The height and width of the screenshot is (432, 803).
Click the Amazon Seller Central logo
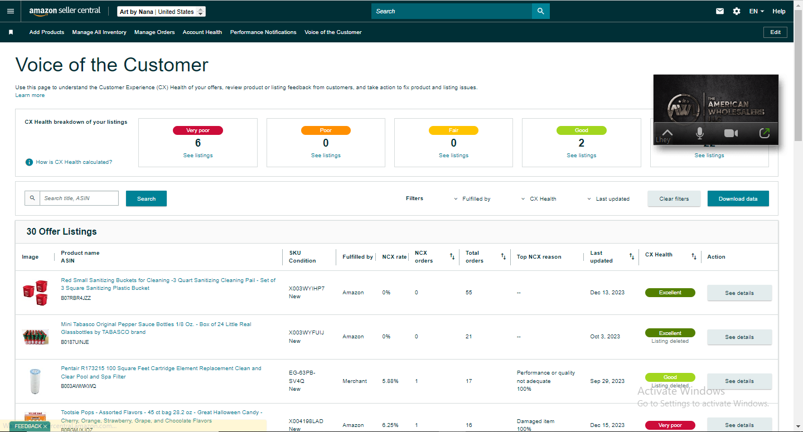(65, 11)
